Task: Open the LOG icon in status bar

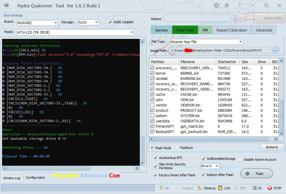Action: point(220,188)
